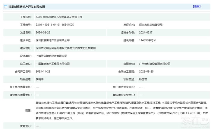Click the 范围 scope description paragraph
Screen dimensions: 211x129
pos(121,111)
